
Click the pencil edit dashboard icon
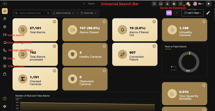pyautogui.click(x=208, y=13)
